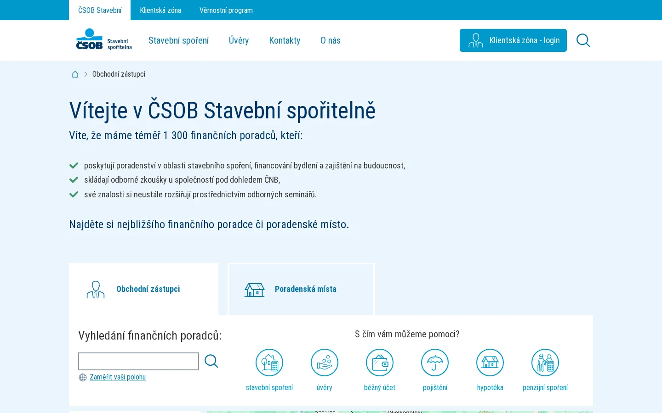Focus the financial advisor search field

(138, 361)
